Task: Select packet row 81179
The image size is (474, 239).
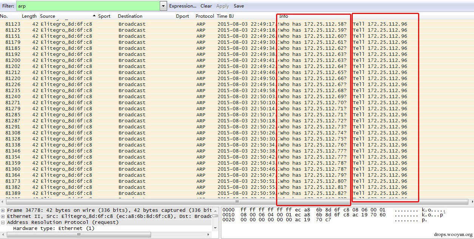Action: pos(237,42)
